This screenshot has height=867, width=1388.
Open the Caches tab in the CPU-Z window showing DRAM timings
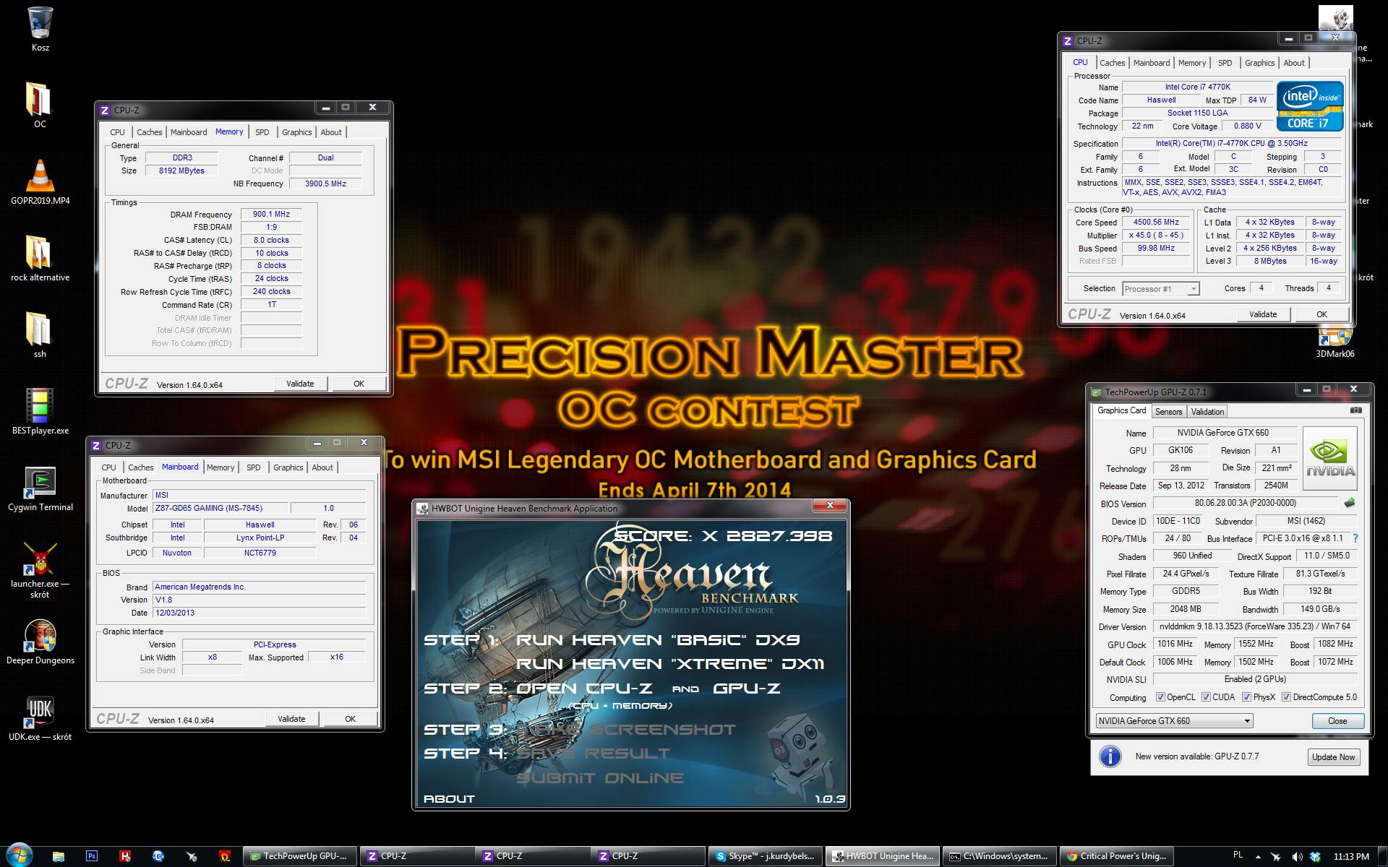[x=149, y=132]
